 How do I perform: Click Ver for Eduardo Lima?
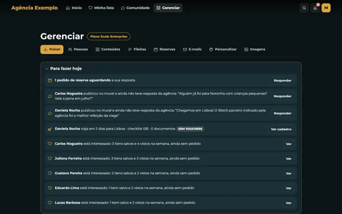pos(289,188)
